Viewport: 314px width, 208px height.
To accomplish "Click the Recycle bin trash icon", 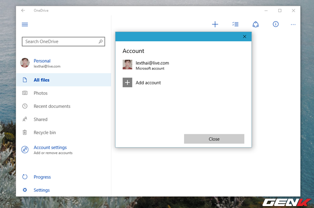I will (x=25, y=132).
